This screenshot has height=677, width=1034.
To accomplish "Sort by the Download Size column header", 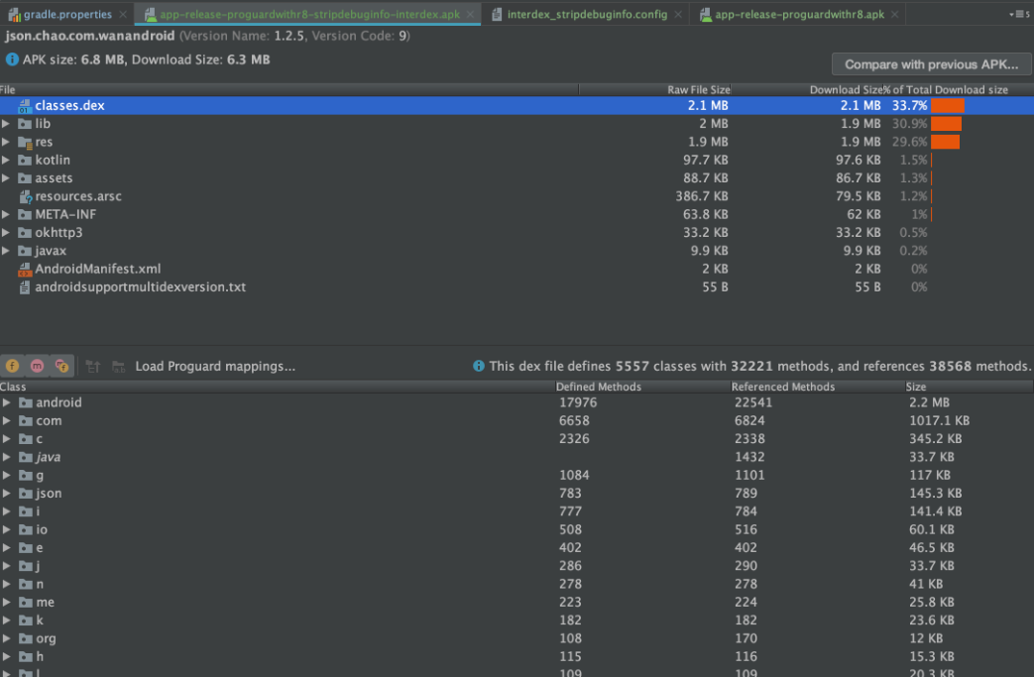I will 807,89.
